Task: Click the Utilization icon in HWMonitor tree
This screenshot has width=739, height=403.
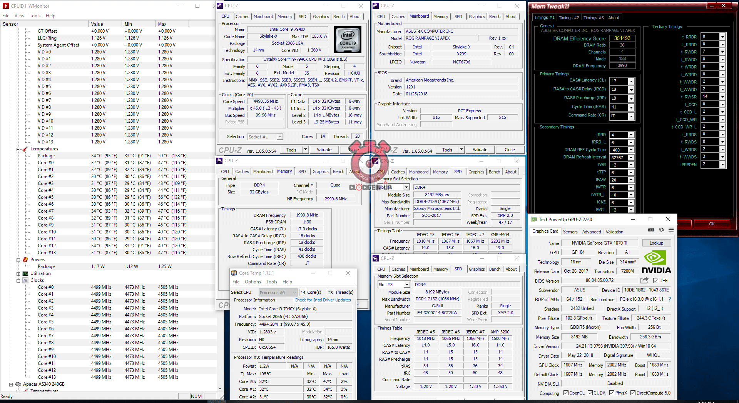Action: (25, 273)
